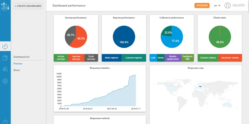249x124 pixels.
Task: Click the 'Surveys performance' card title
Action: coord(76,18)
